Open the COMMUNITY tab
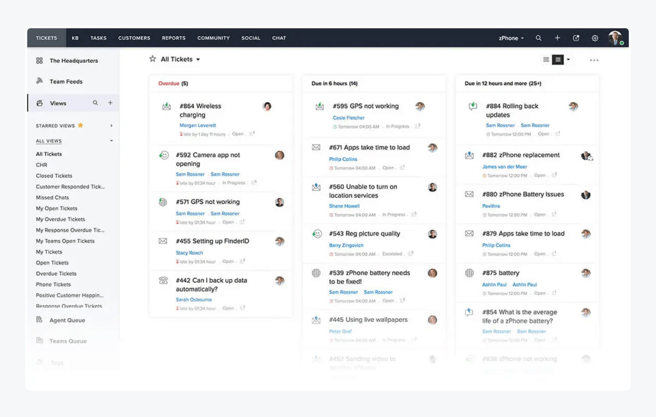 coord(213,38)
